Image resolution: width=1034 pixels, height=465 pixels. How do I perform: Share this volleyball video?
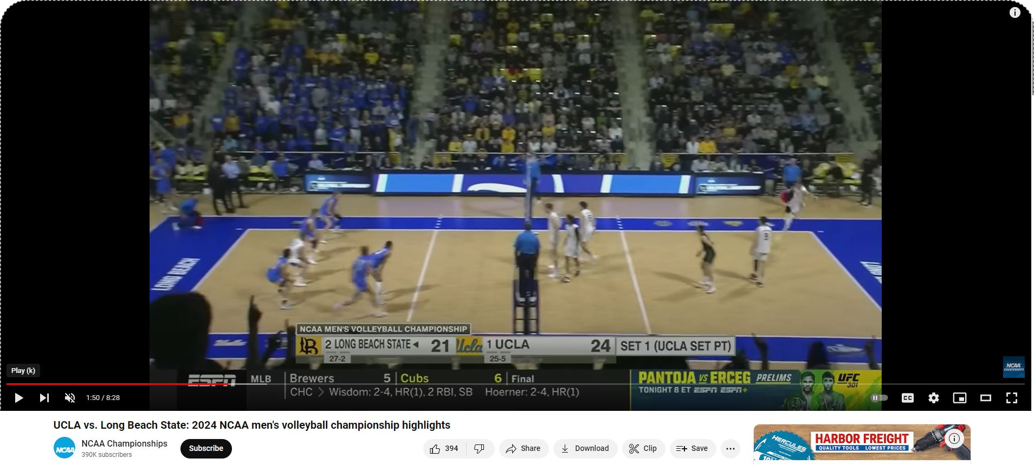click(523, 448)
